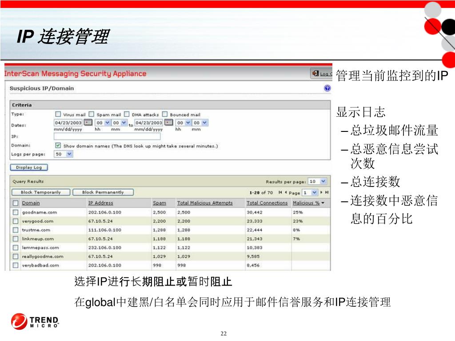Viewport: 455px width, 341px height.
Task: Go to next results page arrow
Action: 321,192
